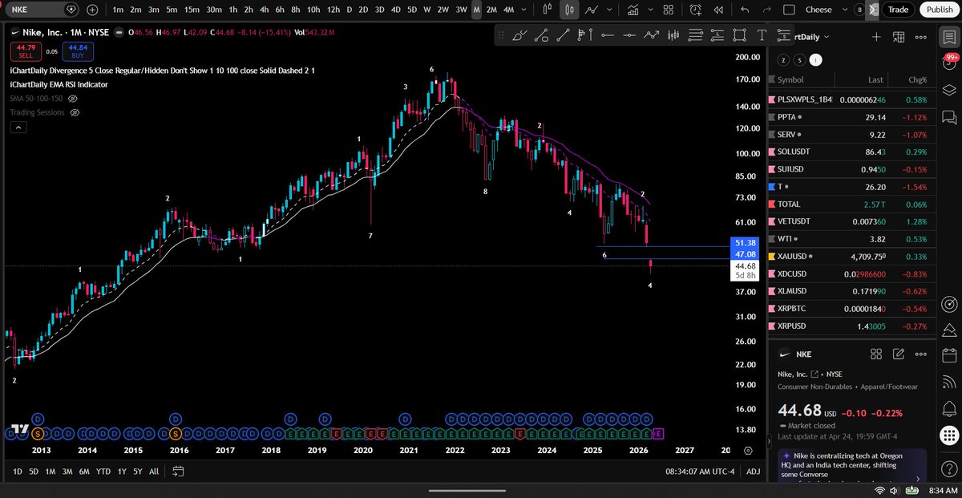Toggle the fullscreen square icon in top bar
The height and width of the screenshot is (498, 962).
(x=789, y=10)
